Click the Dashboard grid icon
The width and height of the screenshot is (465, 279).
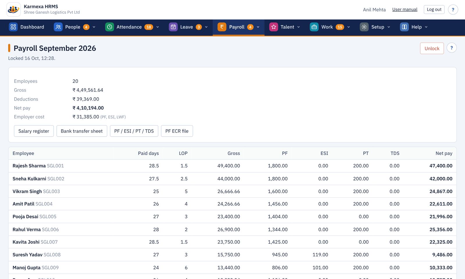click(x=13, y=27)
